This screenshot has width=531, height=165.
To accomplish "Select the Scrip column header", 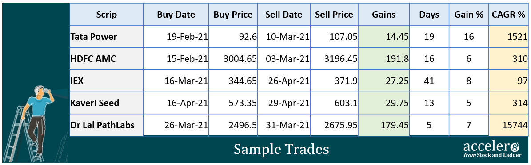I will [106, 15].
